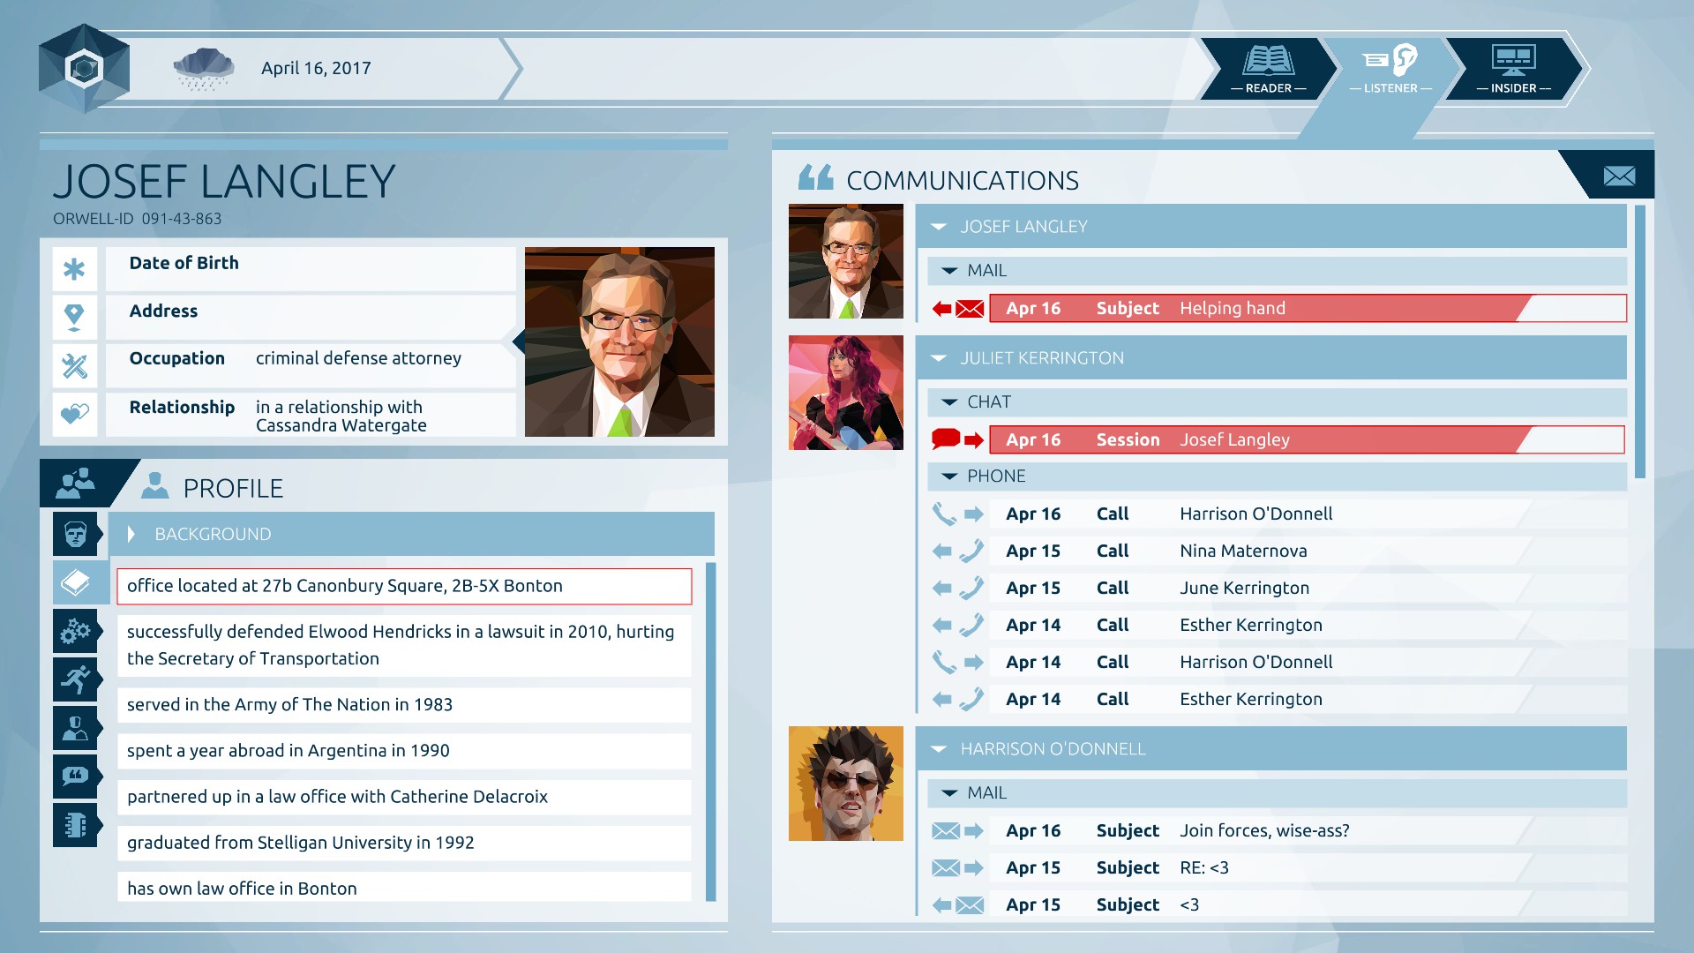Click the rain cloud weather icon

(x=204, y=69)
